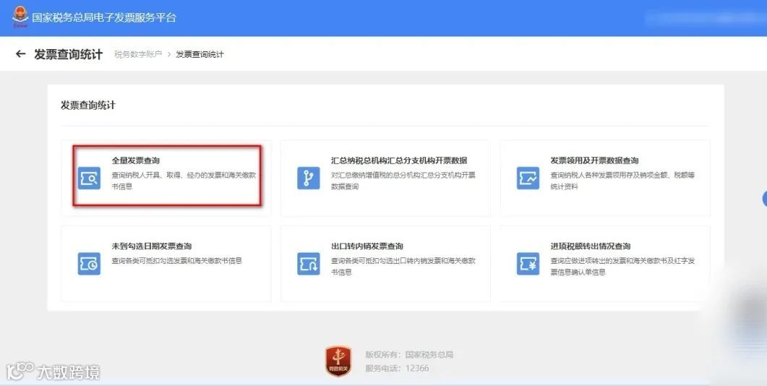
Task: Click 版权所有：国家税务总局 footer text
Action: click(x=409, y=355)
